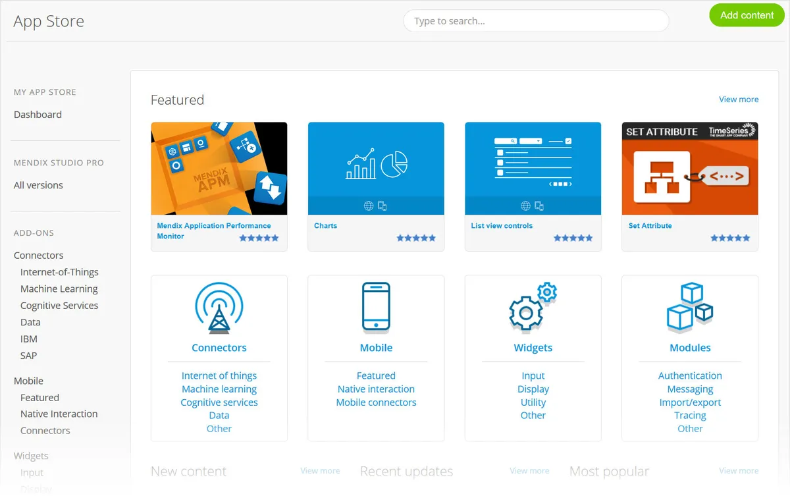Viewport: 790px width, 496px height.
Task: Open Display link in Widgets card
Action: point(533,389)
